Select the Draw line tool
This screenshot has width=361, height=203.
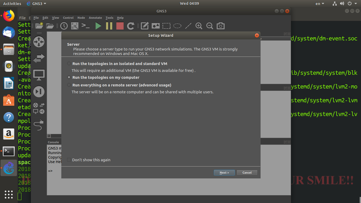click(188, 26)
